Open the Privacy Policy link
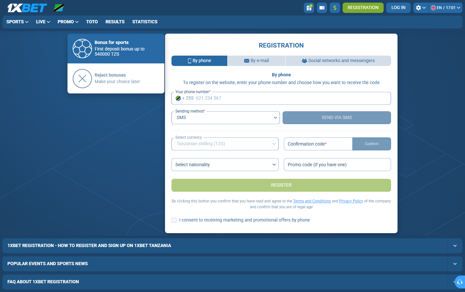Viewport: 465px width, 292px height. pos(351,201)
